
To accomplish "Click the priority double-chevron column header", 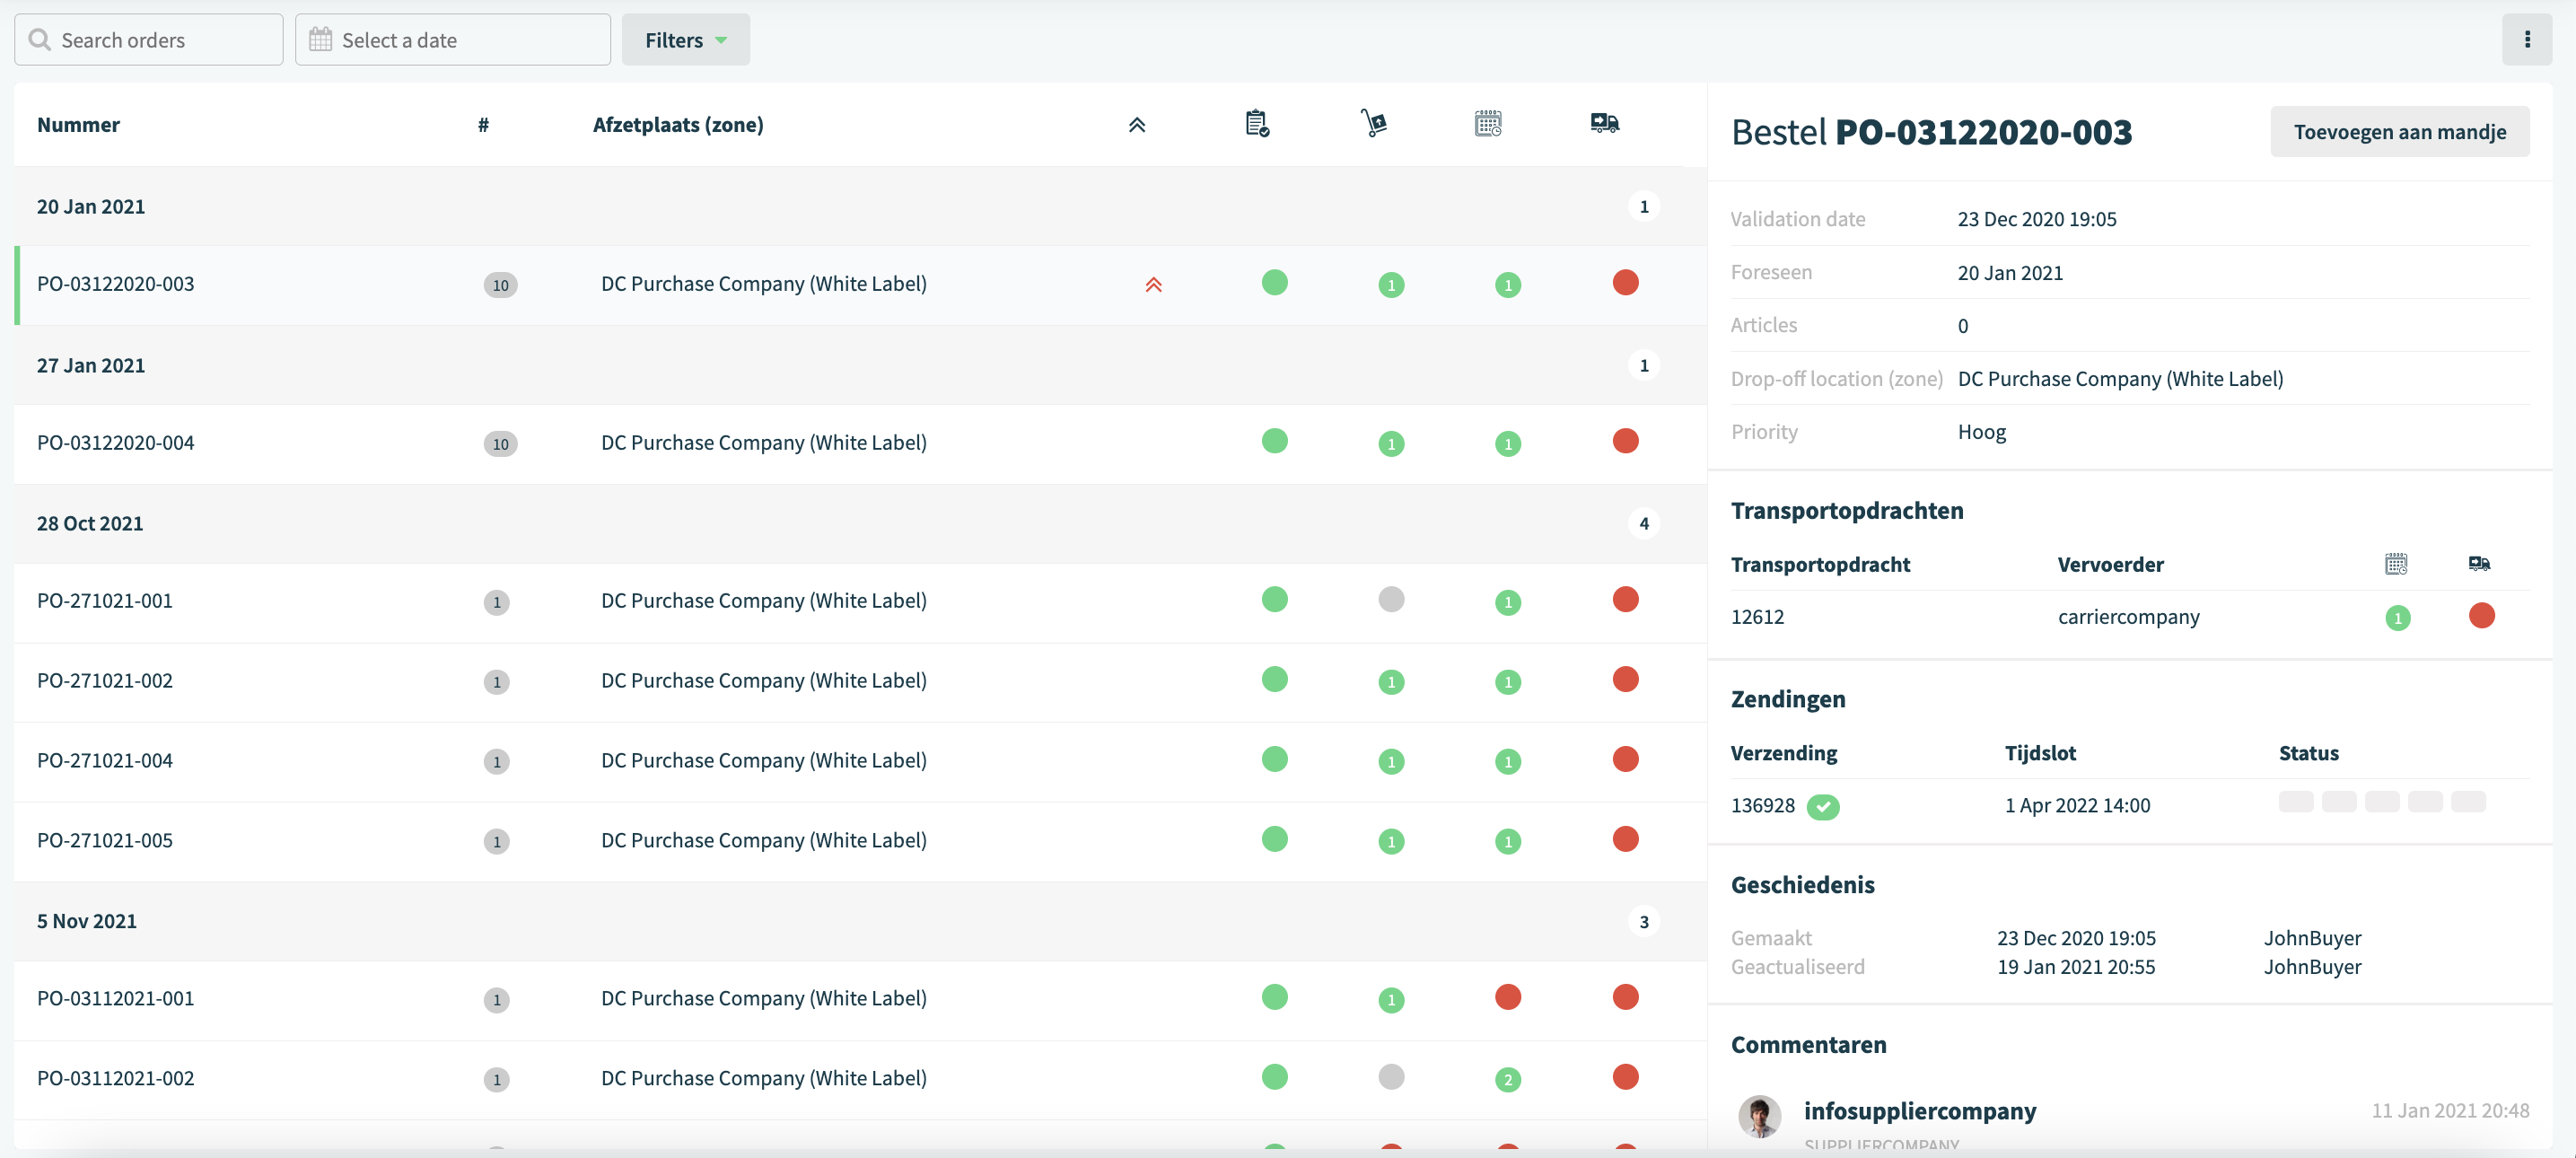I will click(1137, 125).
